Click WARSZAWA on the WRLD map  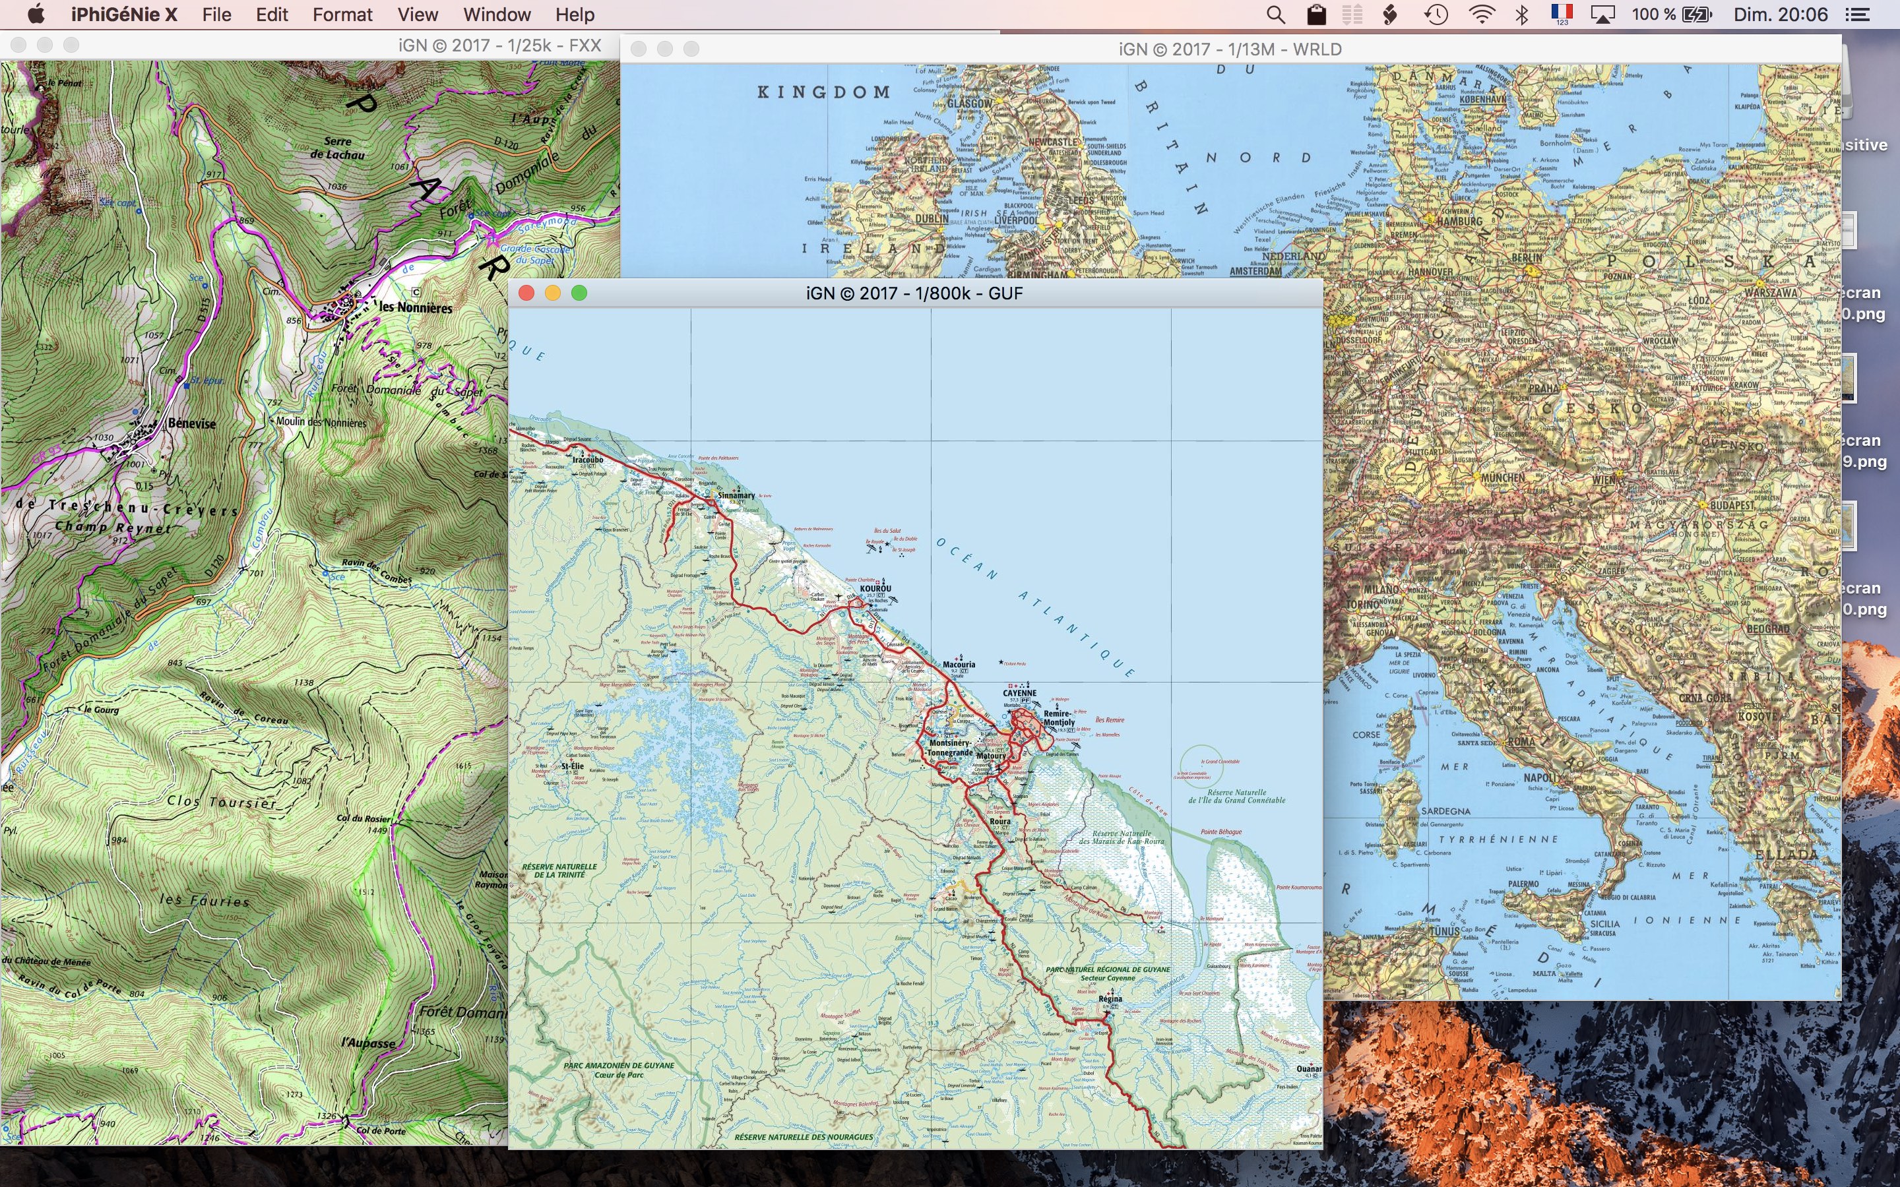pyautogui.click(x=1771, y=292)
